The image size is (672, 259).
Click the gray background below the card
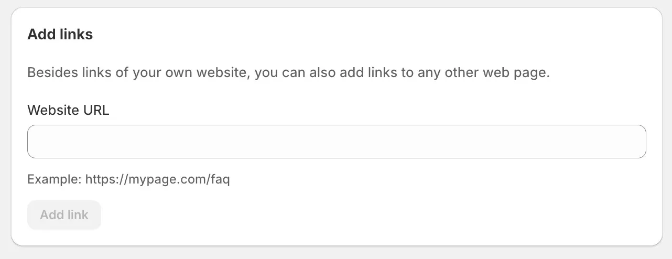point(335,253)
